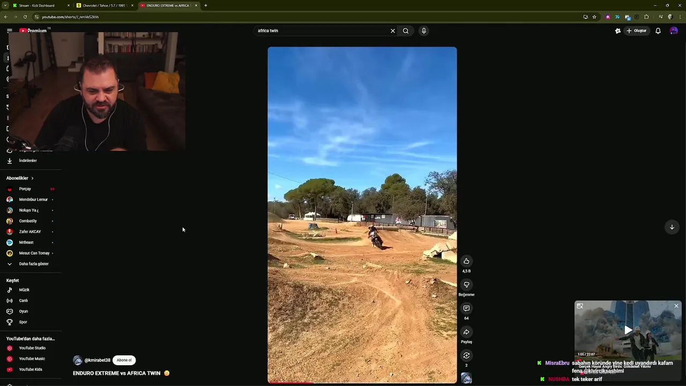Screen dimensions: 686x386
Task: Close the 'Chevrolet / Tahoe' tab
Action: (132, 5)
